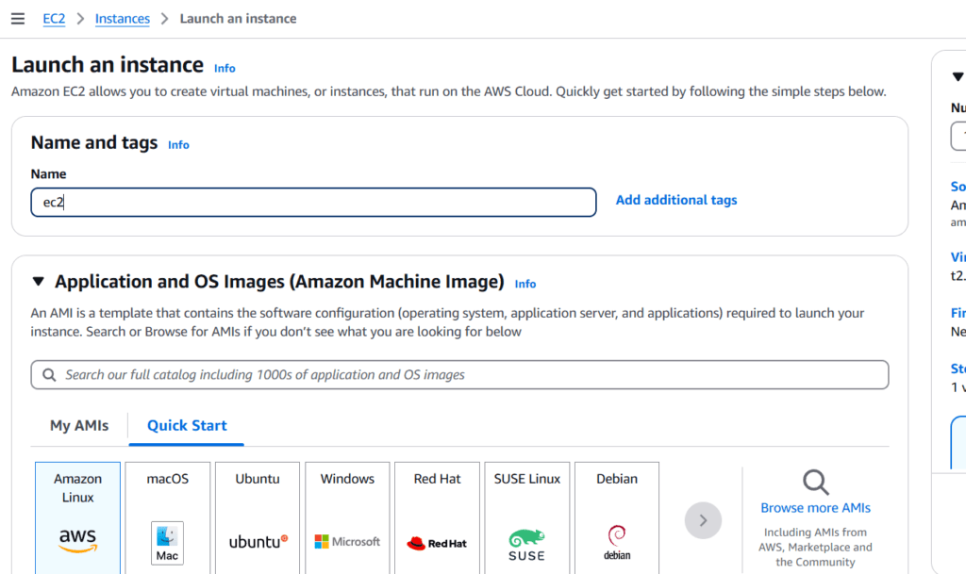The width and height of the screenshot is (966, 574).
Task: Pick the Ubuntu operating system image
Action: 257,514
